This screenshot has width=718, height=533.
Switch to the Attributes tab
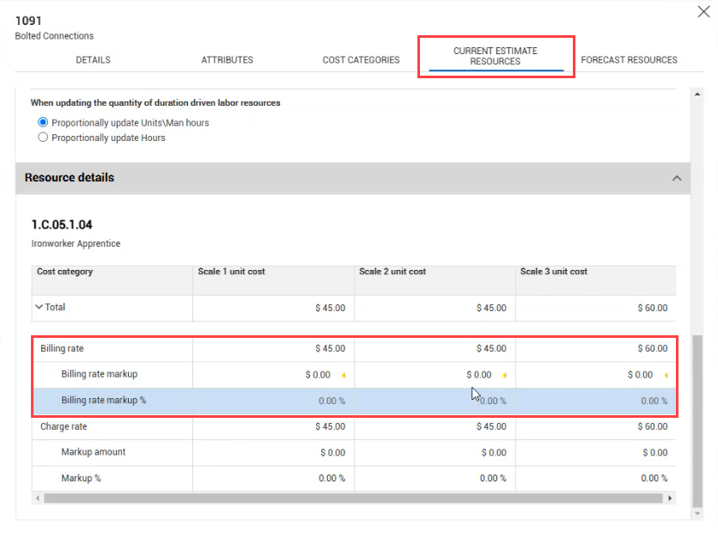[227, 60]
